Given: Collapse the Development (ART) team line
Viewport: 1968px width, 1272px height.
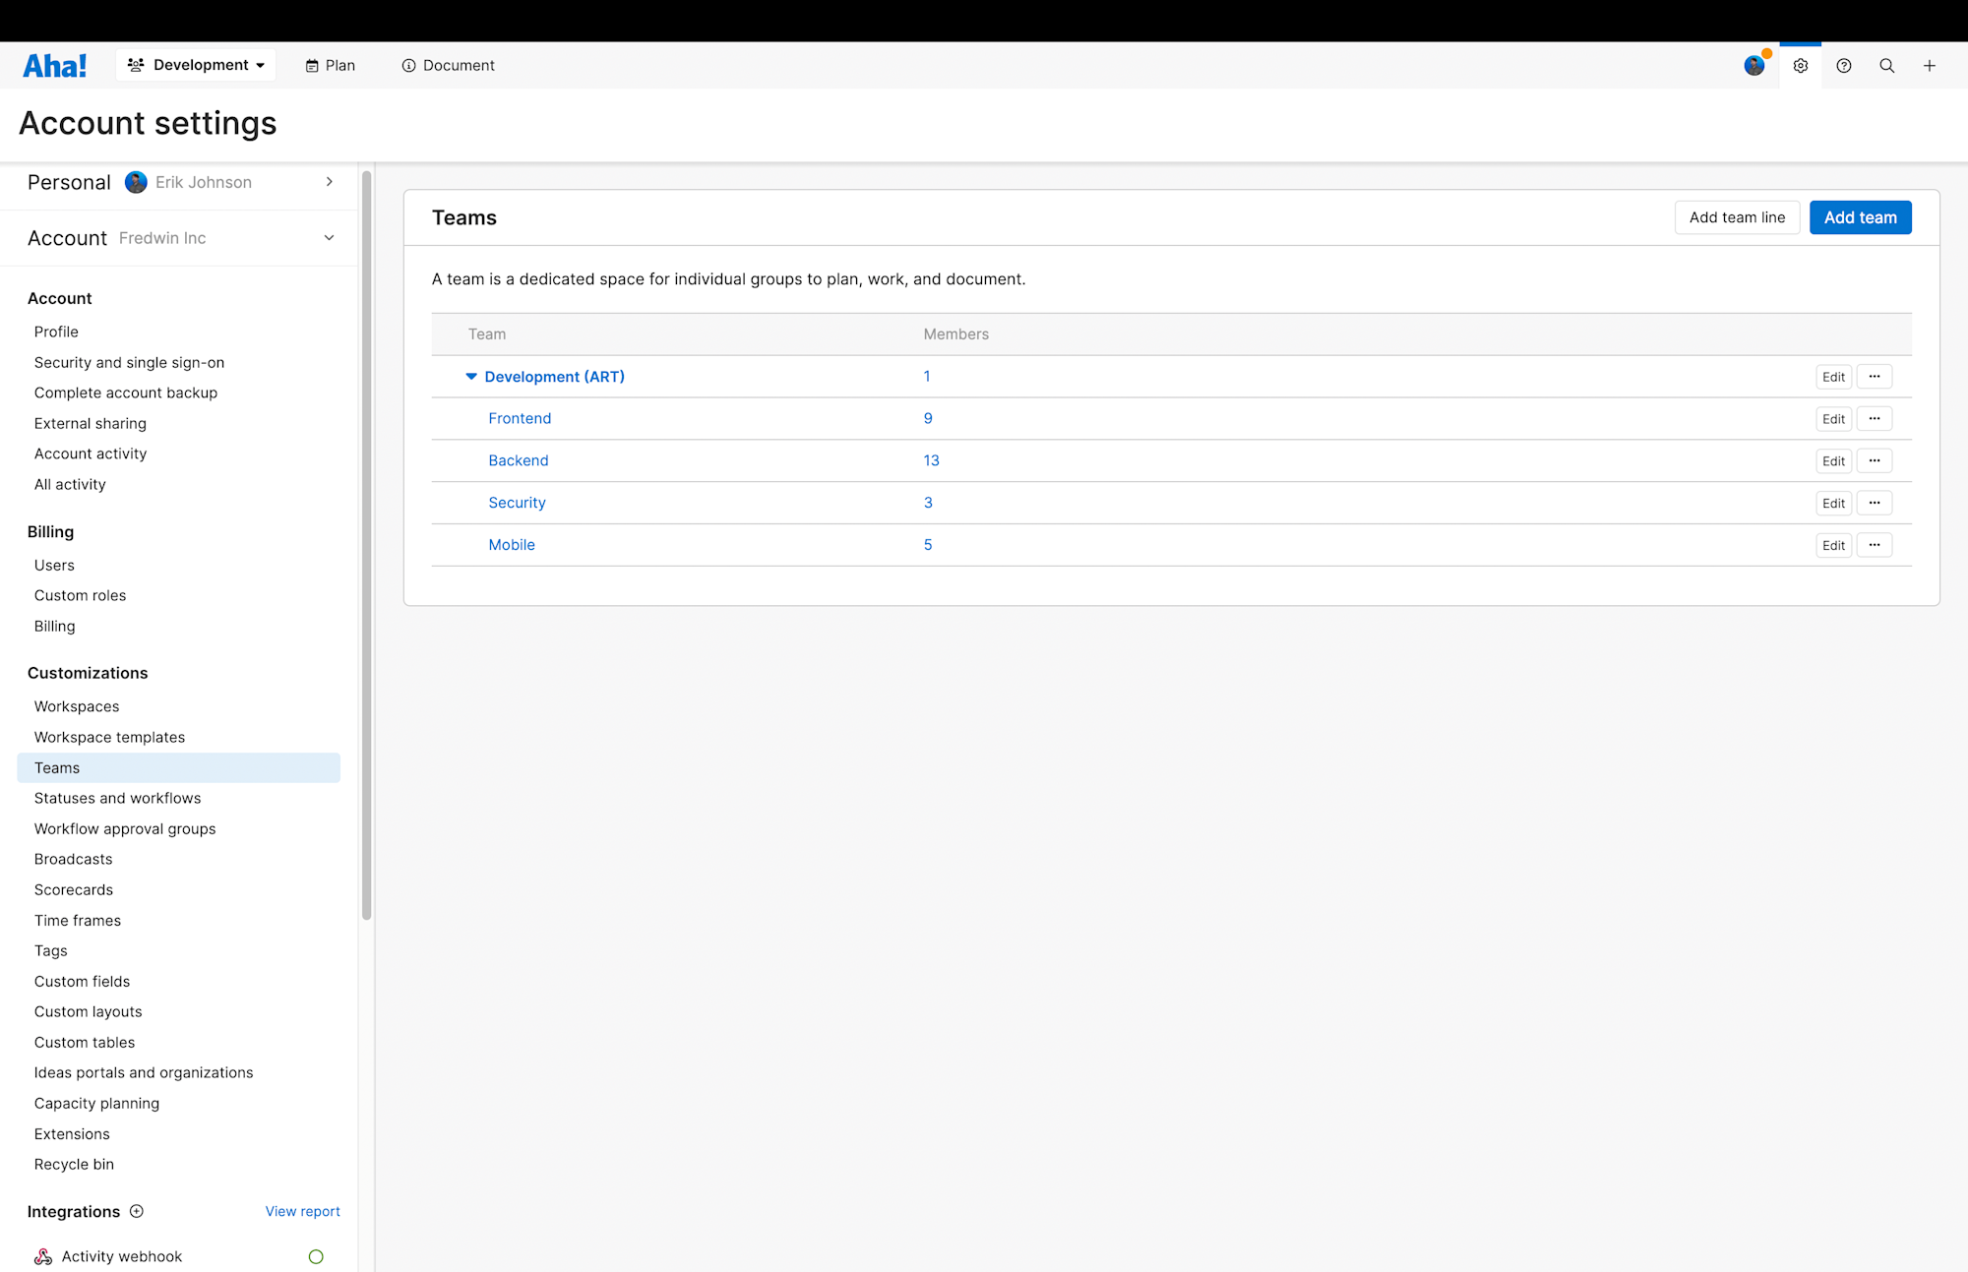Looking at the screenshot, I should [471, 377].
